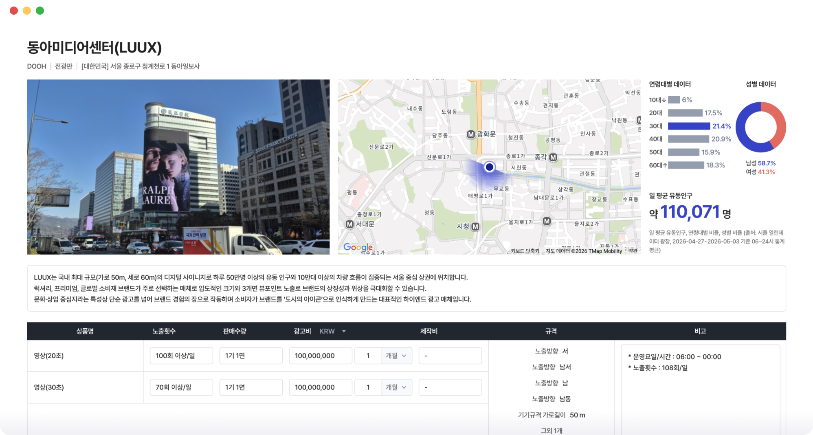Focus the 1기 1면 field in the 영상(30초) row
The image size is (813, 435).
251,387
